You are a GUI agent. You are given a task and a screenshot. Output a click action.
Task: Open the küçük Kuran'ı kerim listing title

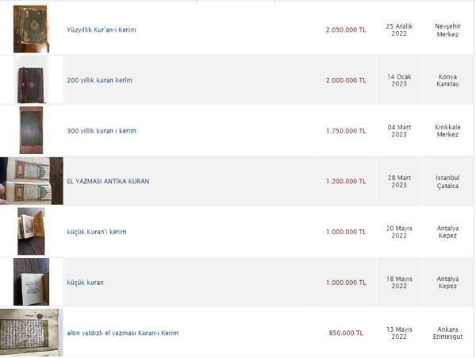coord(97,232)
